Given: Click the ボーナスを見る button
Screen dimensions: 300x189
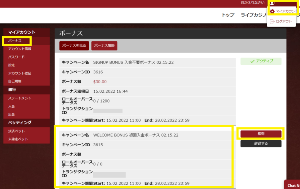Looking at the screenshot, I should [x=74, y=46].
